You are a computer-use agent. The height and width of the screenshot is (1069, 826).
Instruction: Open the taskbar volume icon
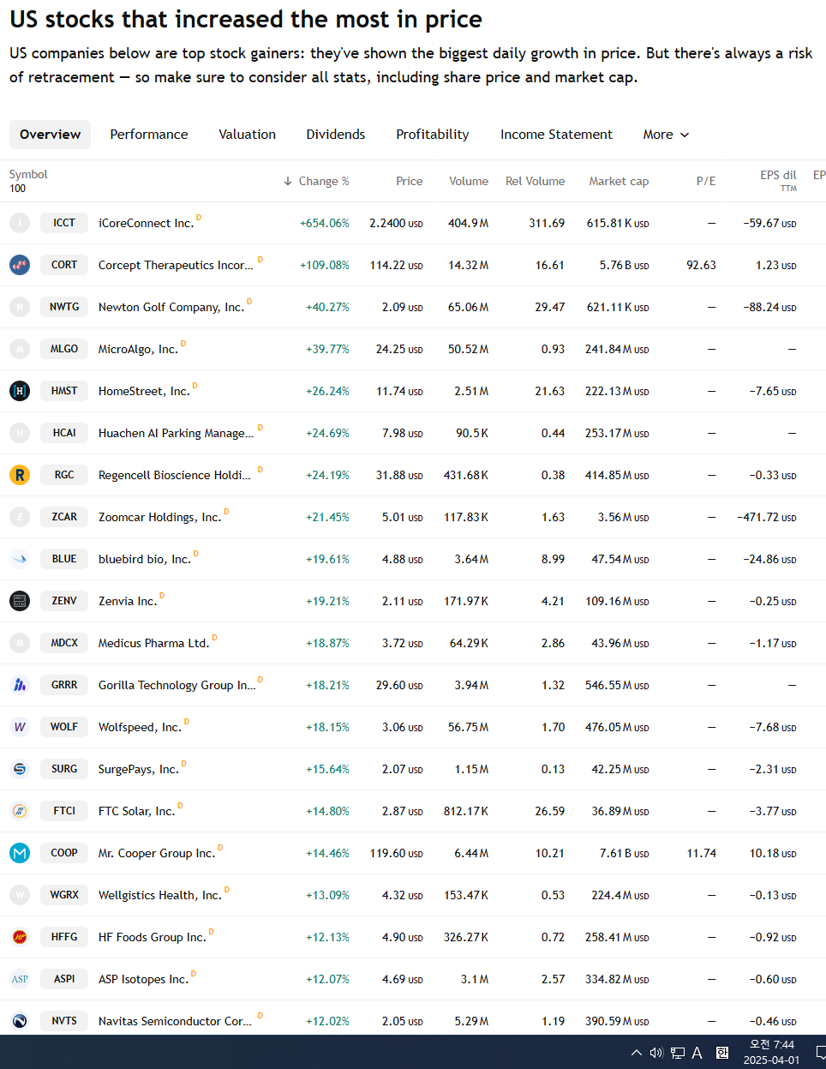pyautogui.click(x=656, y=1053)
